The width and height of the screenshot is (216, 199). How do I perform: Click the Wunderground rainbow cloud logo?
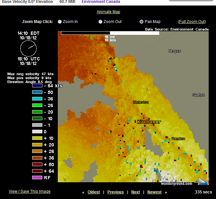coord(202,181)
